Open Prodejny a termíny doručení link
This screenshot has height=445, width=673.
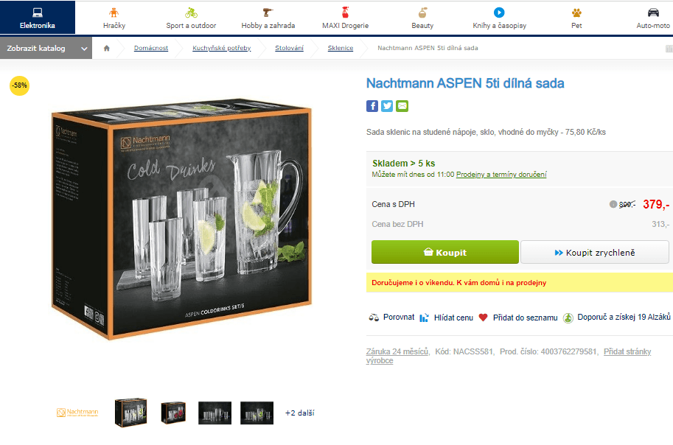click(x=501, y=174)
